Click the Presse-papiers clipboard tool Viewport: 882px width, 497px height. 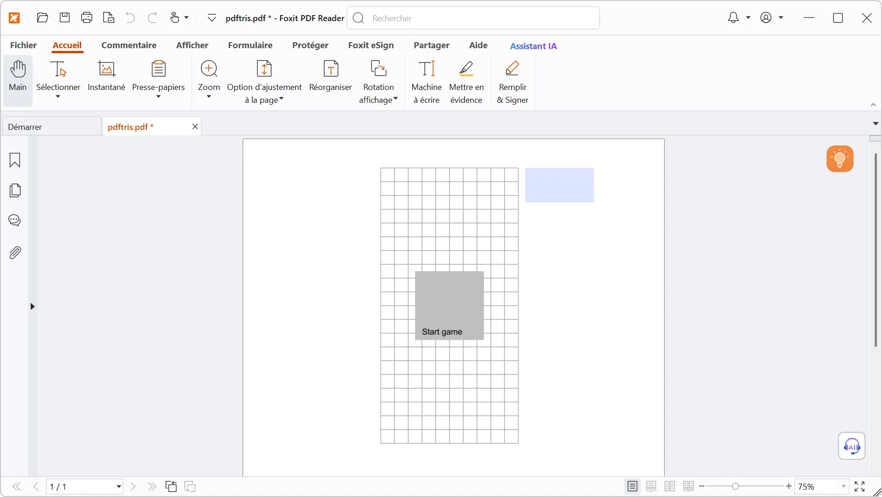(x=158, y=75)
